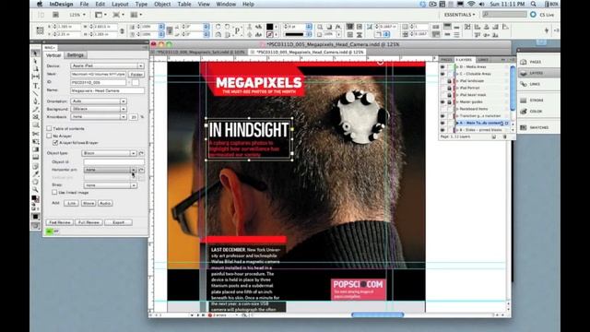Toggle Table of contents checkbox
This screenshot has width=590, height=332.
[49, 128]
